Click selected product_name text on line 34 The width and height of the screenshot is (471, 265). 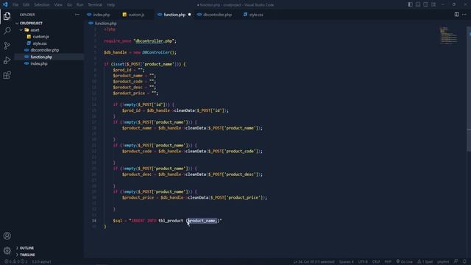click(202, 221)
